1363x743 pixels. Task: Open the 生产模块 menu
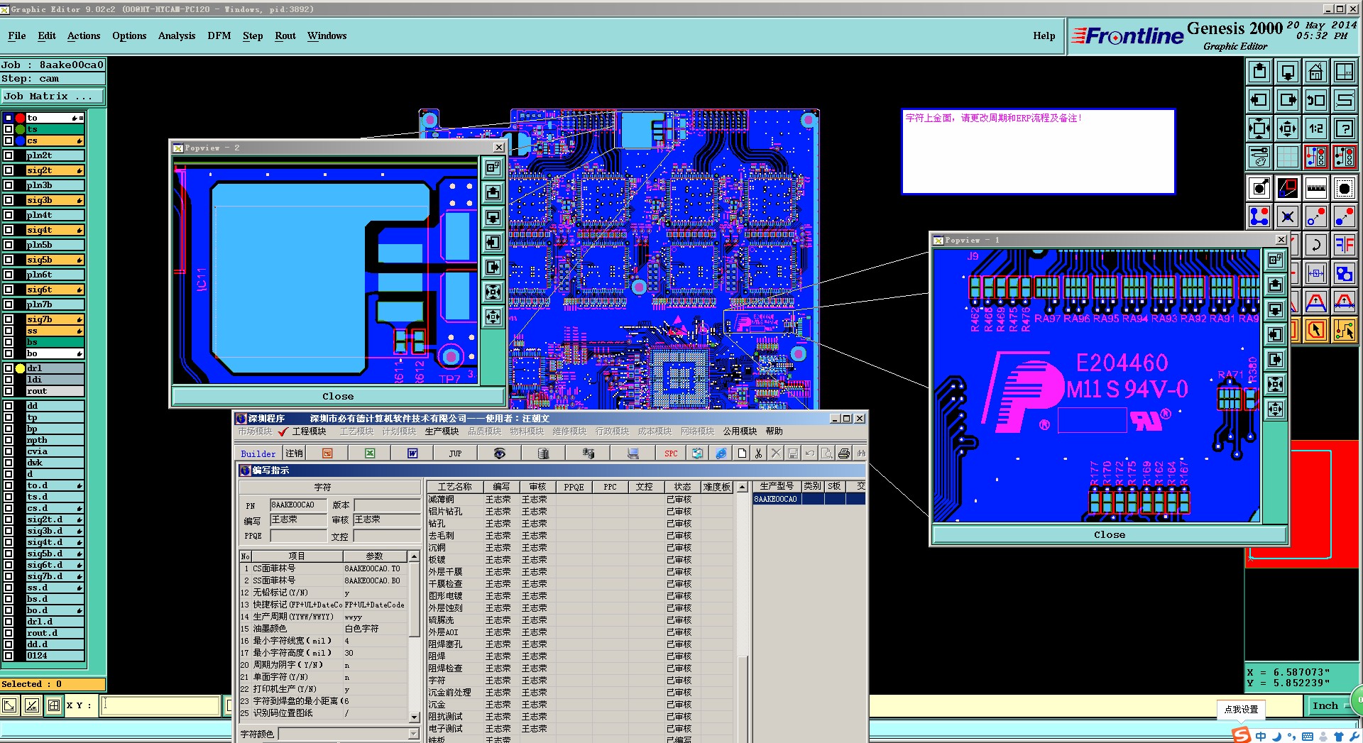[x=442, y=431]
